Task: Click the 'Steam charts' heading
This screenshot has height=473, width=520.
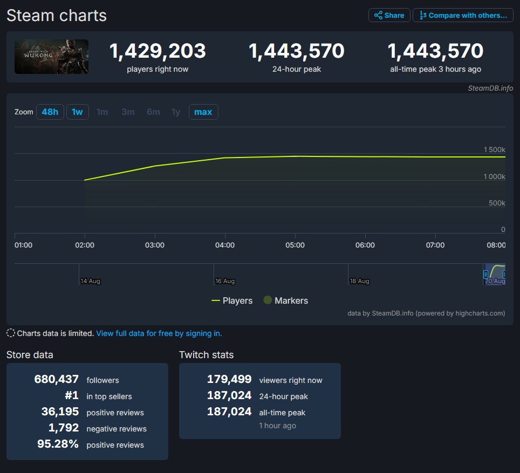Action: [57, 15]
